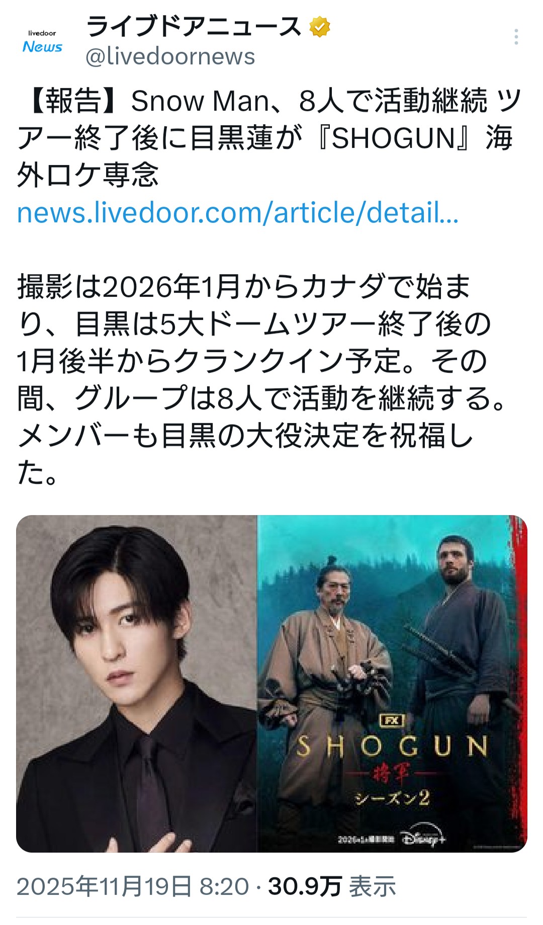This screenshot has height=925, width=543.
Task: Click the gold verified badge
Action: pos(320,27)
